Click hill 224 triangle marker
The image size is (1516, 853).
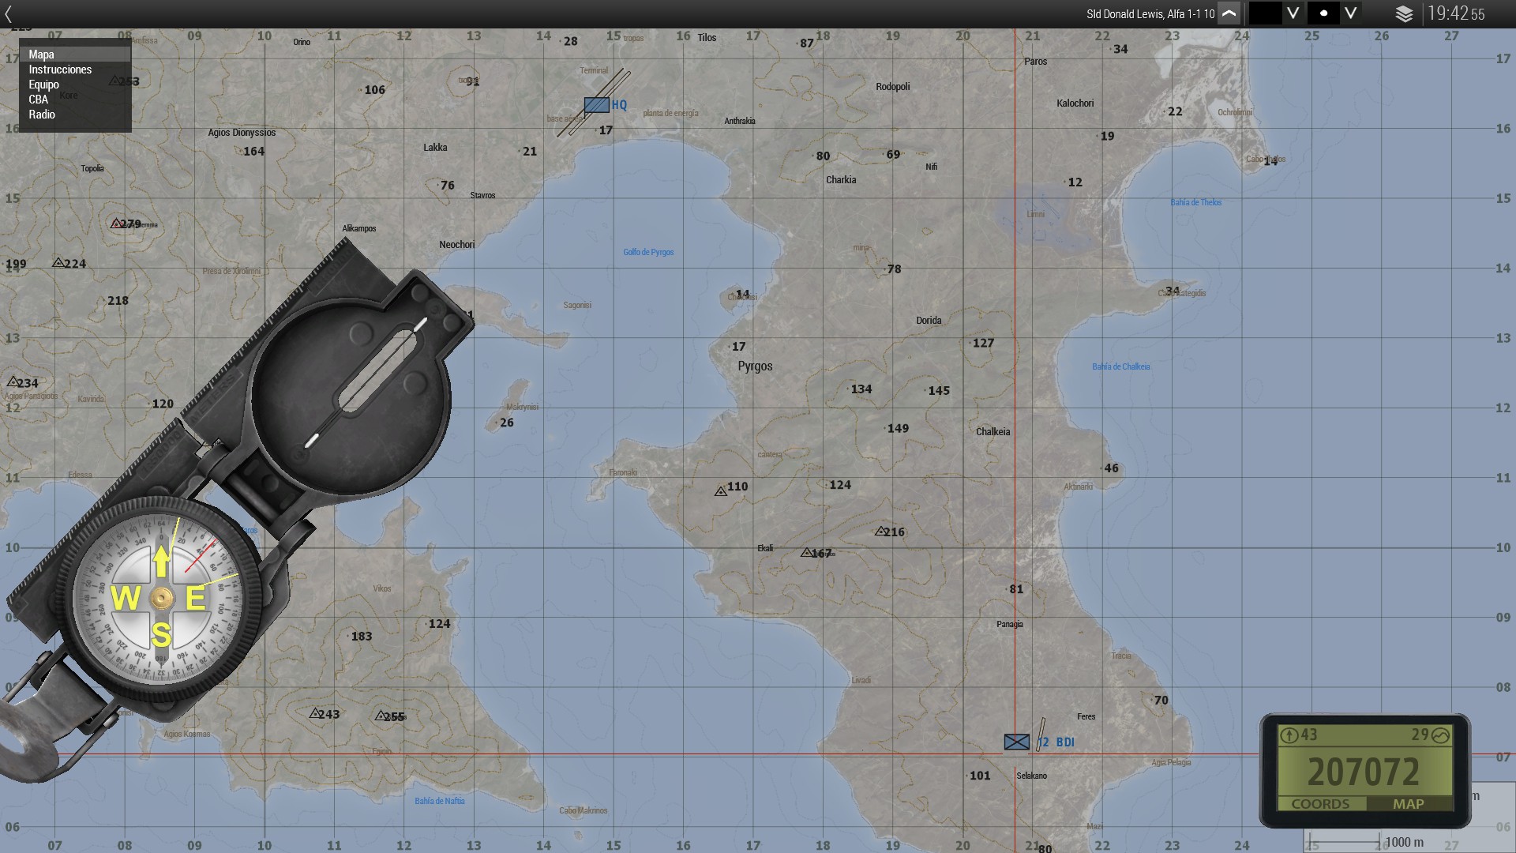pos(58,262)
